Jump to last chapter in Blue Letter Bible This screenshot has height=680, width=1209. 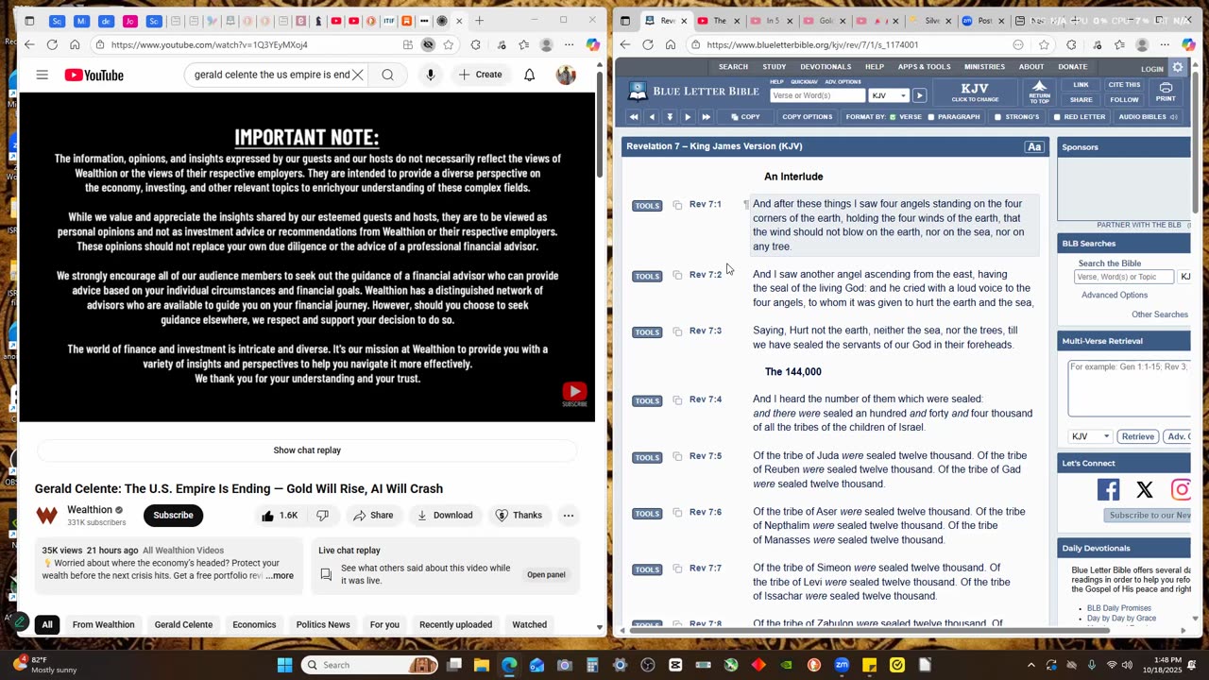click(x=706, y=117)
